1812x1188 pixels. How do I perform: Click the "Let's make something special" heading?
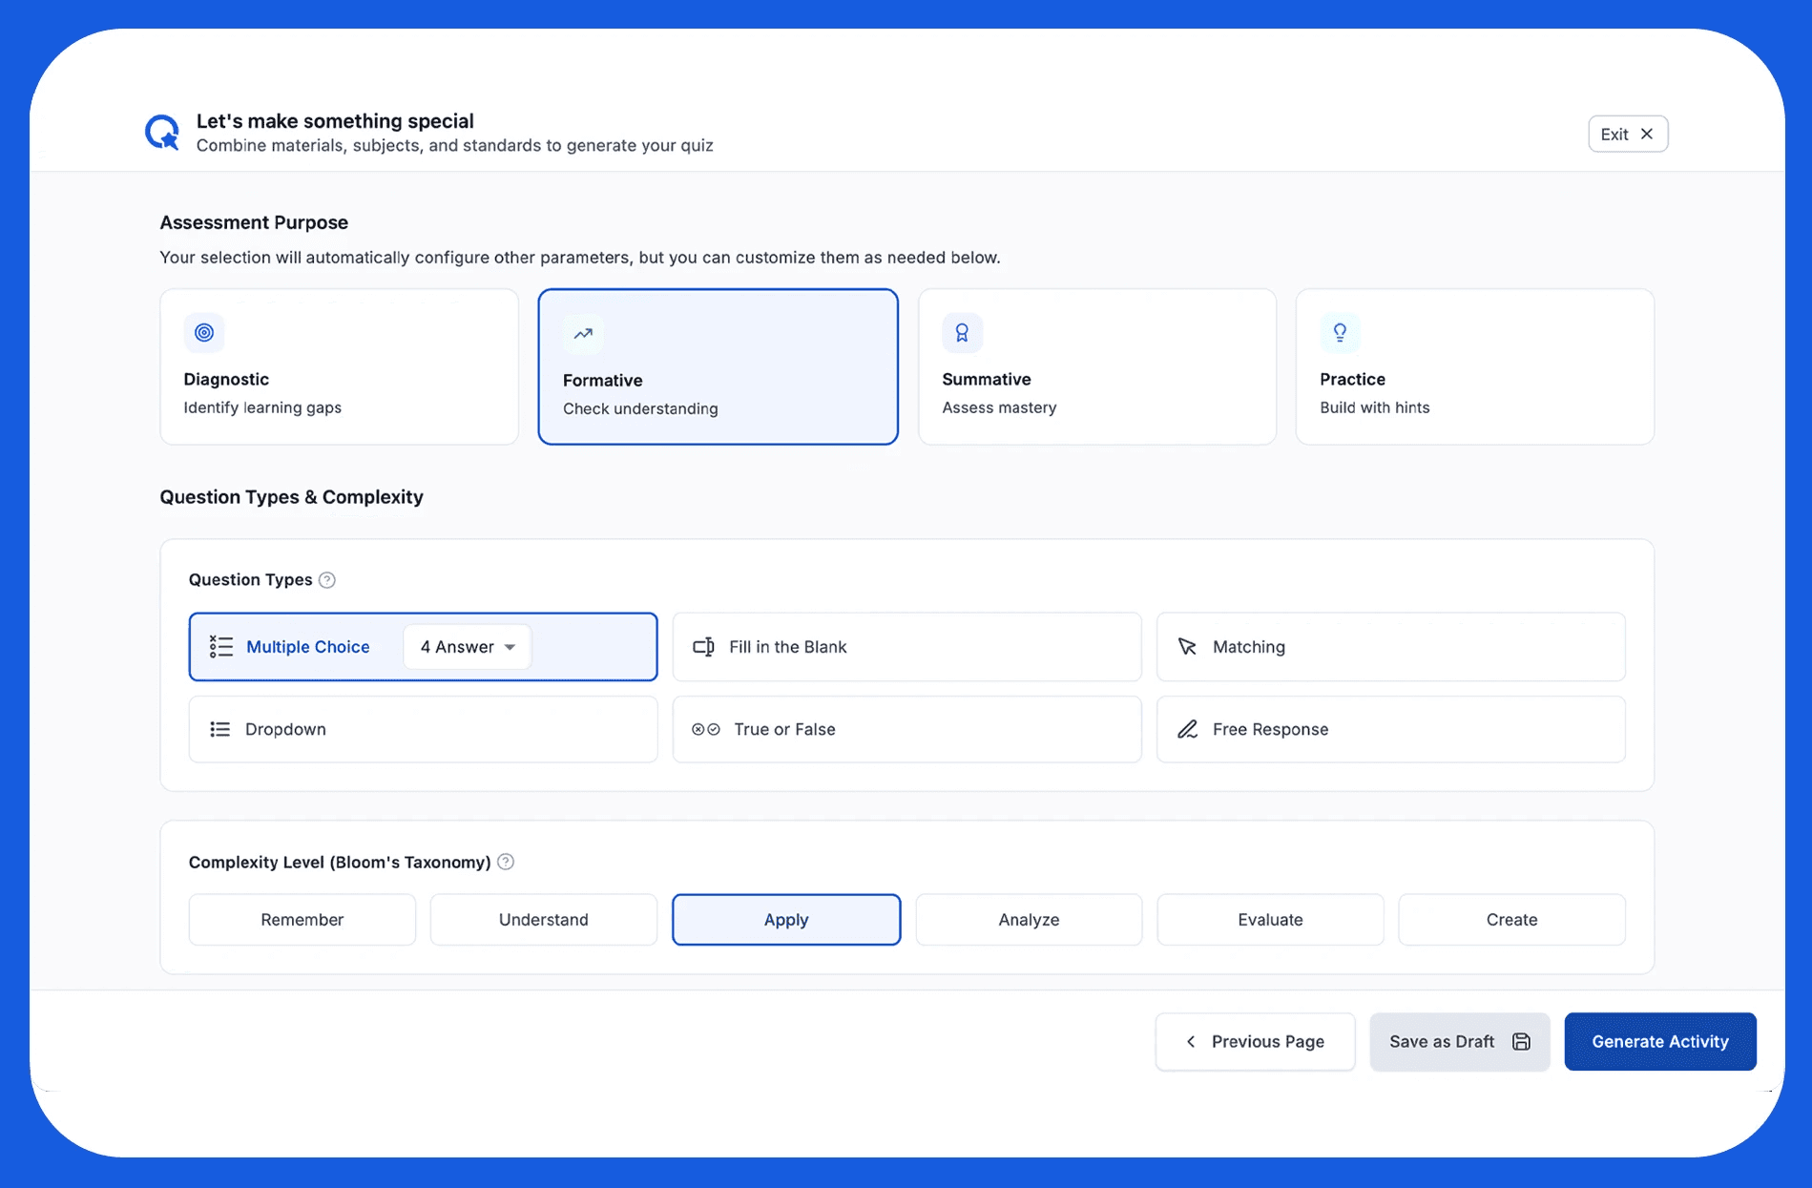coord(335,121)
